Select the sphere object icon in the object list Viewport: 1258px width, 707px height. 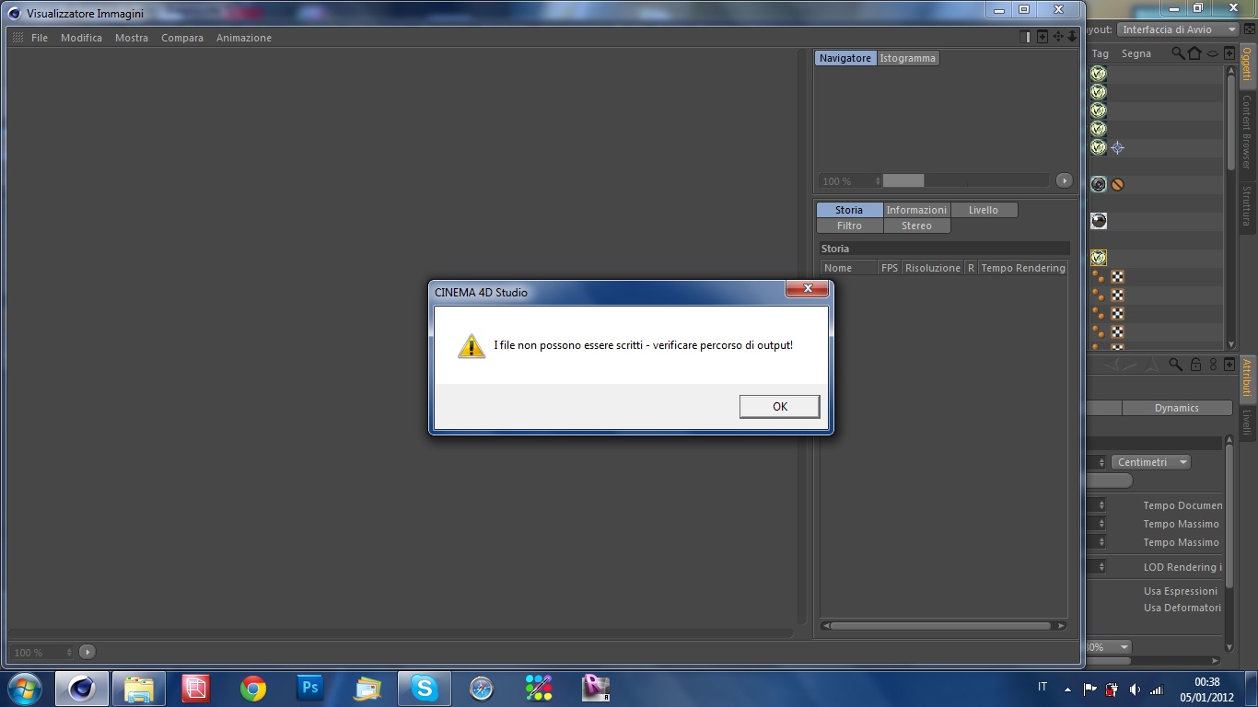click(x=1099, y=221)
